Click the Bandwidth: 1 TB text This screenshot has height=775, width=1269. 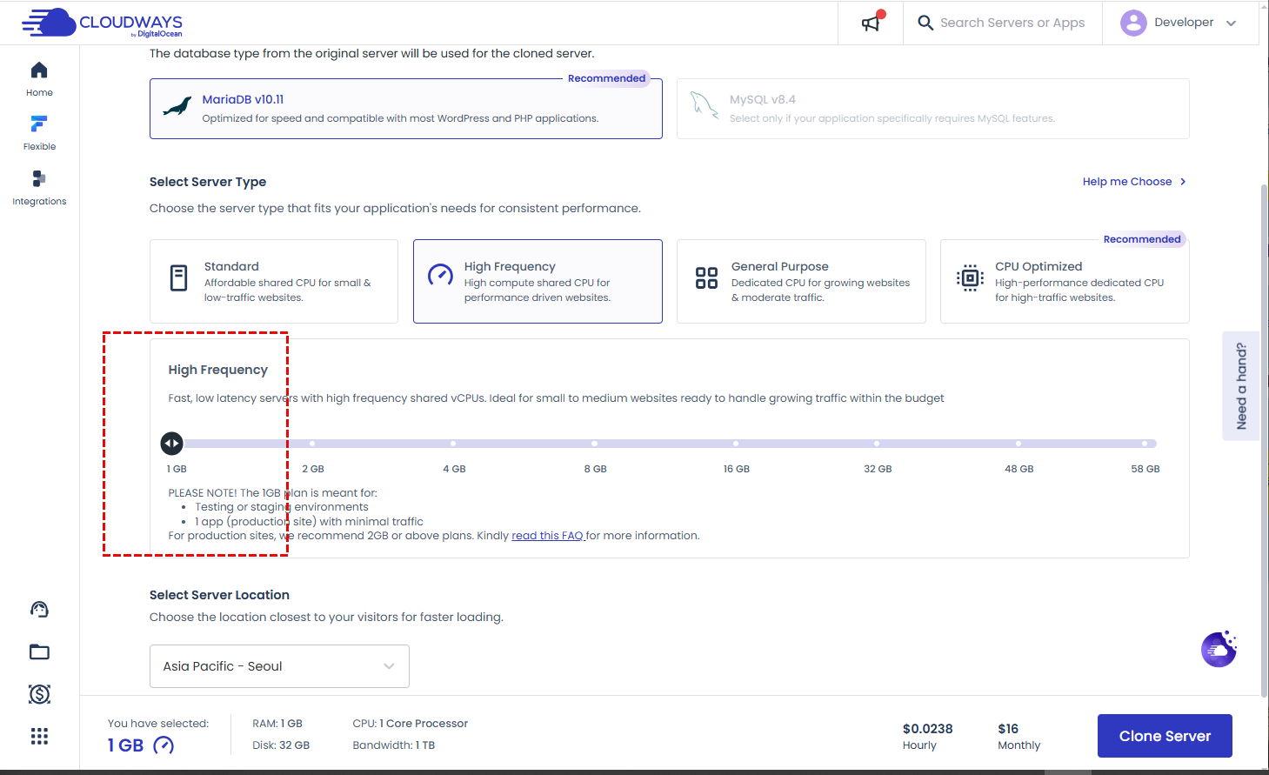click(393, 745)
